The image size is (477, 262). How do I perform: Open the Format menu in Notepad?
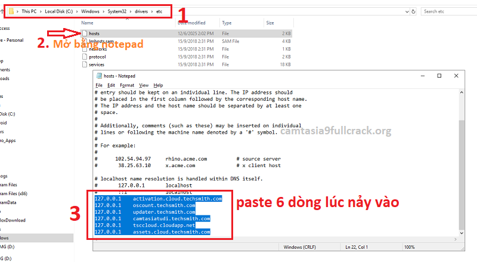click(x=127, y=85)
